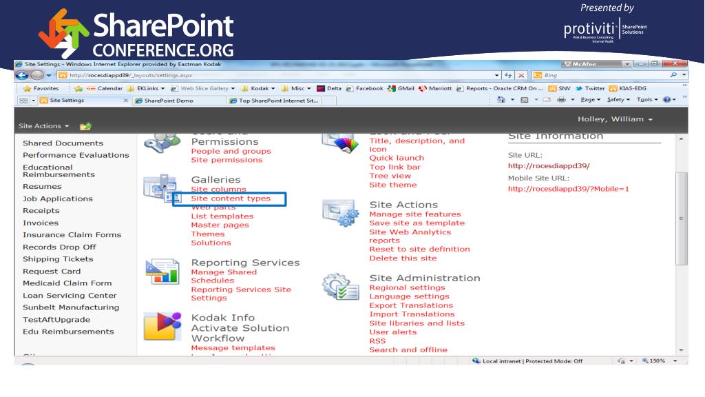Expand the Page command bar menu
705x397 pixels.
pyautogui.click(x=590, y=99)
